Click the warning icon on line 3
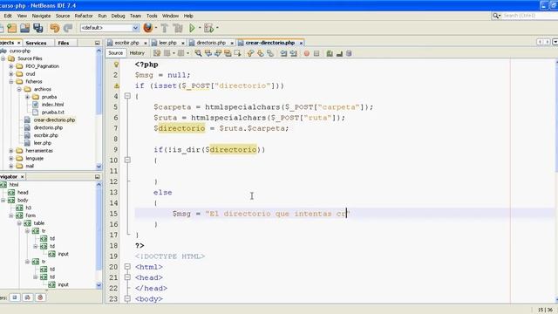 [x=116, y=85]
